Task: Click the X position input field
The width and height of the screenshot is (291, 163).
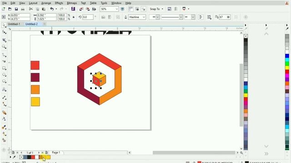Action: pyautogui.click(x=20, y=15)
